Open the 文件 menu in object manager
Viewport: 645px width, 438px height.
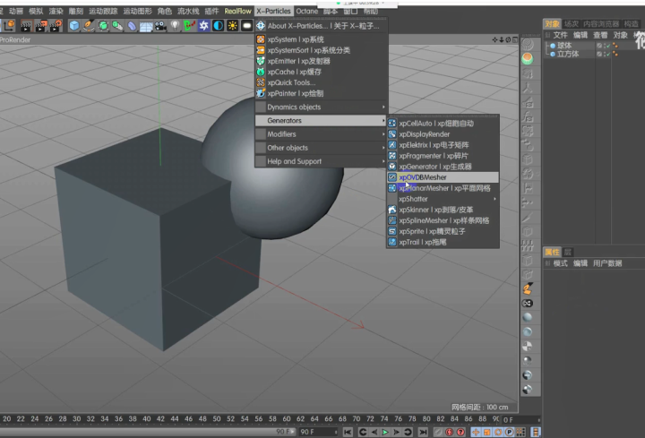tap(560, 35)
